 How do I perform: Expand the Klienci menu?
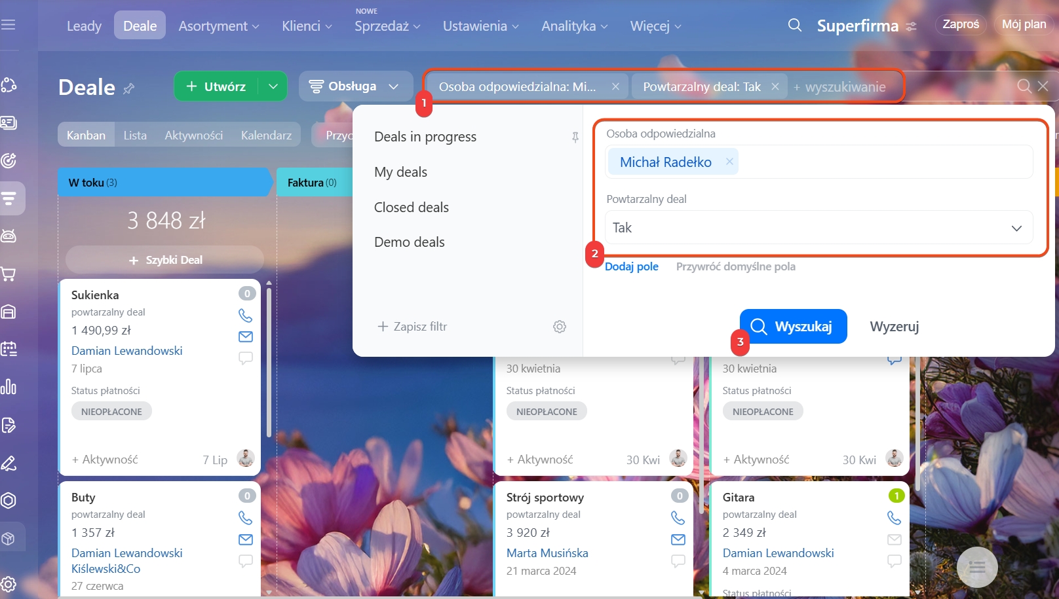(x=307, y=26)
